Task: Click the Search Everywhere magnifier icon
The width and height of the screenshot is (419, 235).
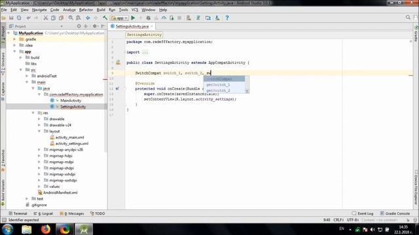Action: [408, 18]
